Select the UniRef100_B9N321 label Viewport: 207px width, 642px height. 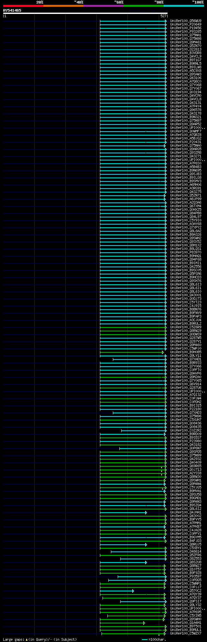186,117
